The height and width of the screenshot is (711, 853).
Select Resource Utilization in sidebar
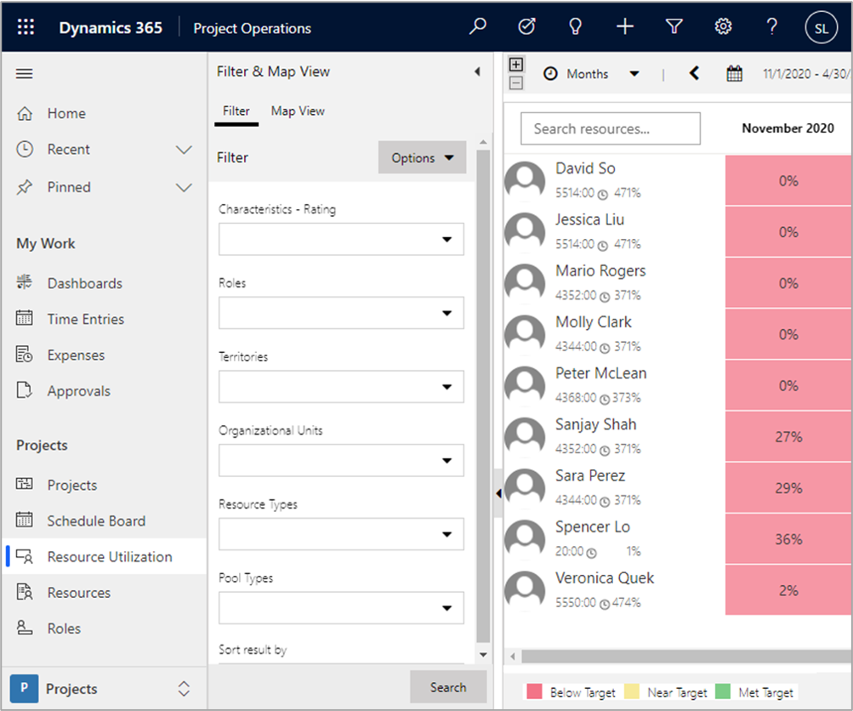(105, 556)
